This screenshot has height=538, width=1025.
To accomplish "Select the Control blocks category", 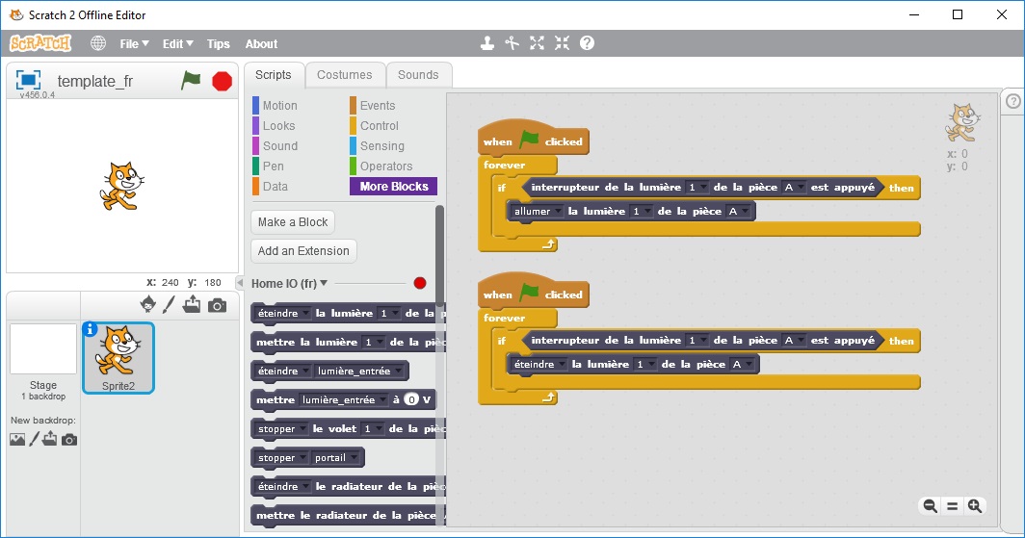I will pyautogui.click(x=379, y=126).
